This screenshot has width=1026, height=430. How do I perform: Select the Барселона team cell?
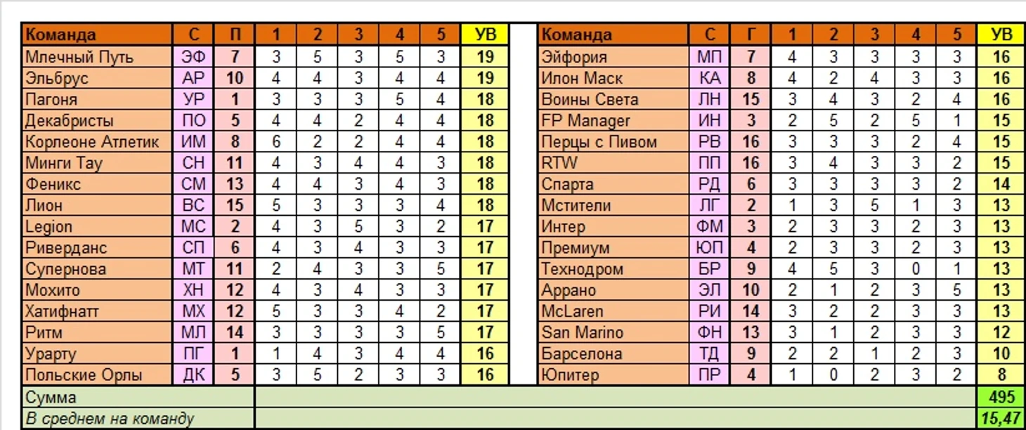(x=613, y=353)
